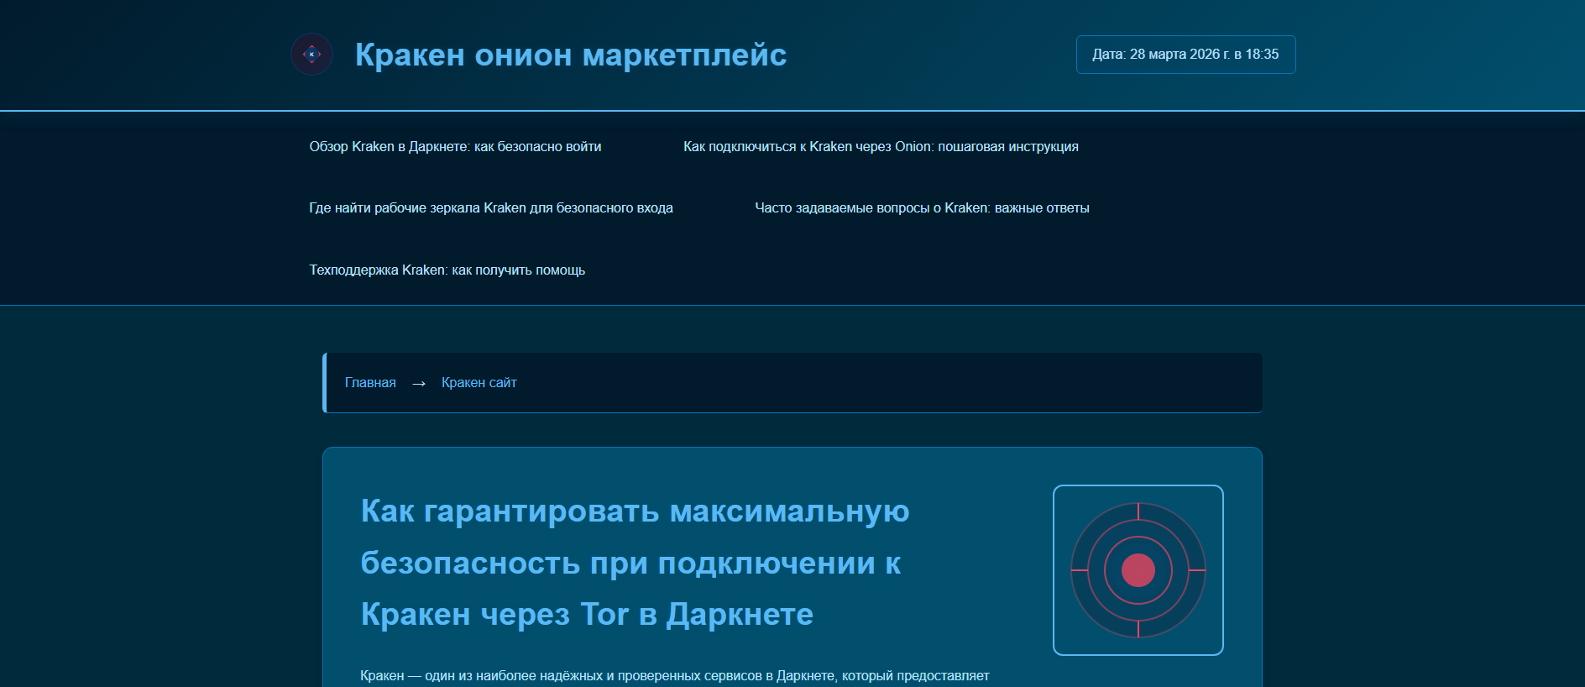Open 'Техподдержка Kraken: как получить помощь'
The width and height of the screenshot is (1585, 687).
(447, 270)
